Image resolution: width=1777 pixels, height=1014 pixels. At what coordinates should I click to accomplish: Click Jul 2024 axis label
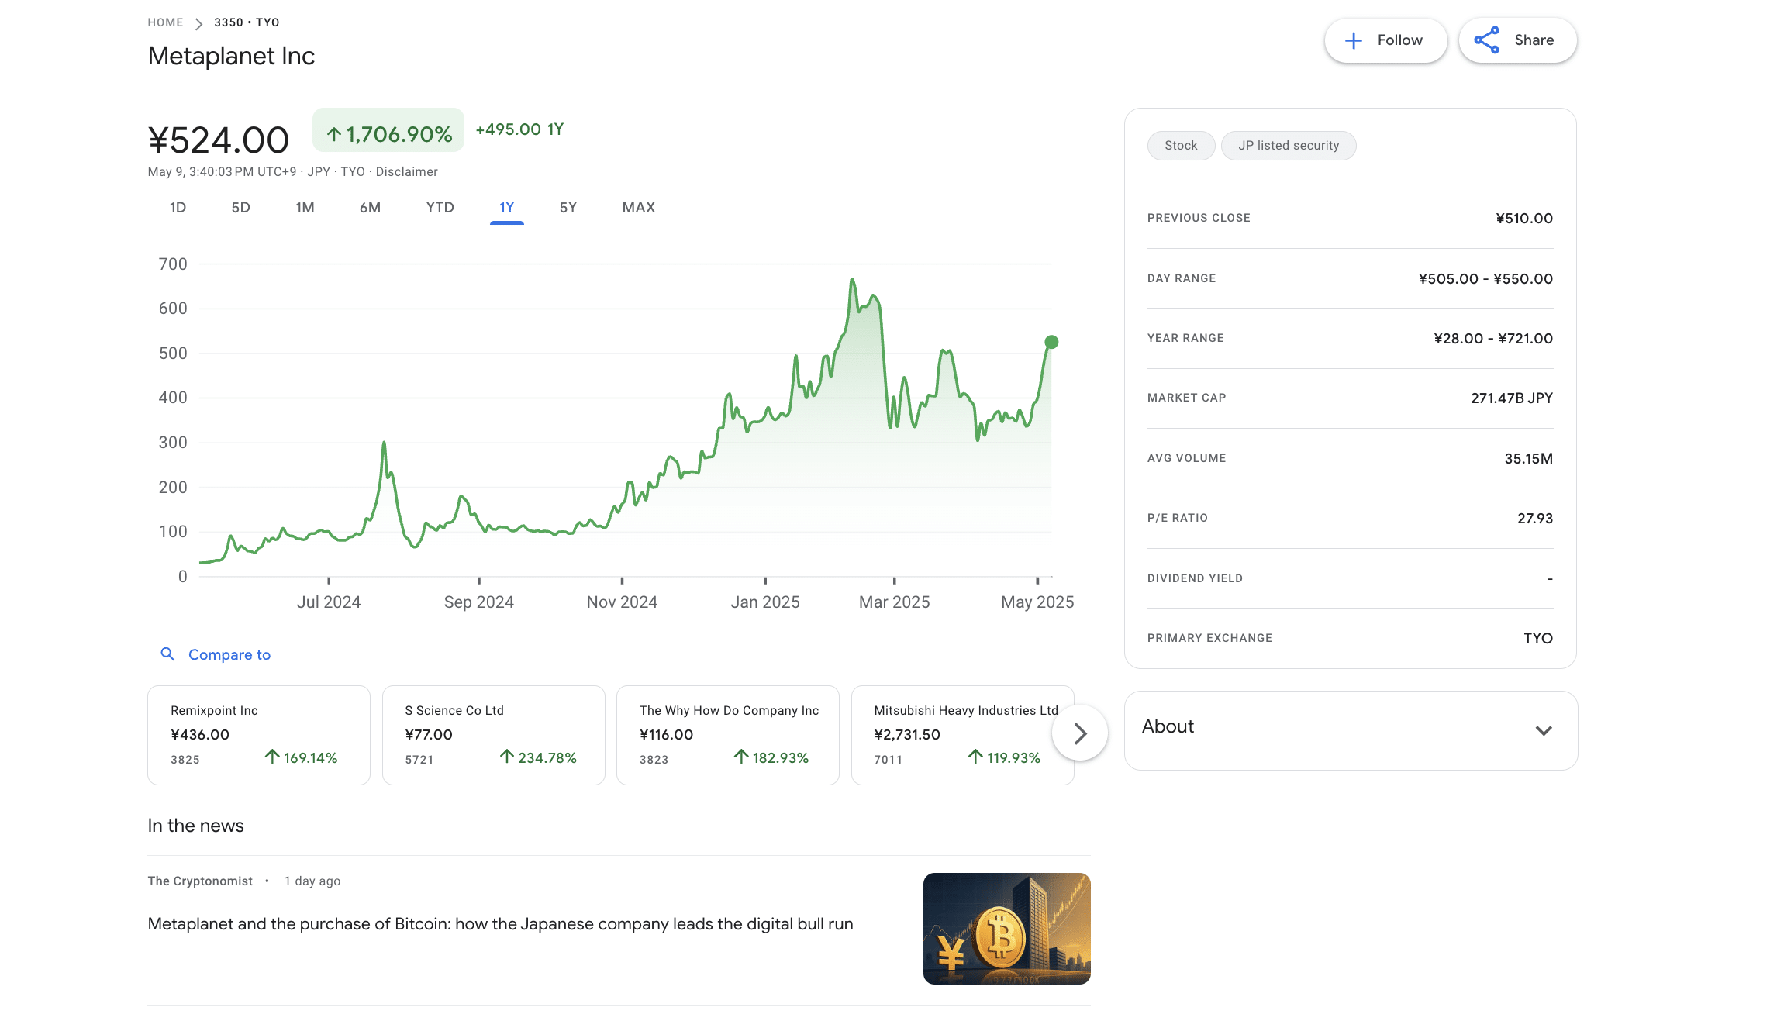pyautogui.click(x=329, y=602)
